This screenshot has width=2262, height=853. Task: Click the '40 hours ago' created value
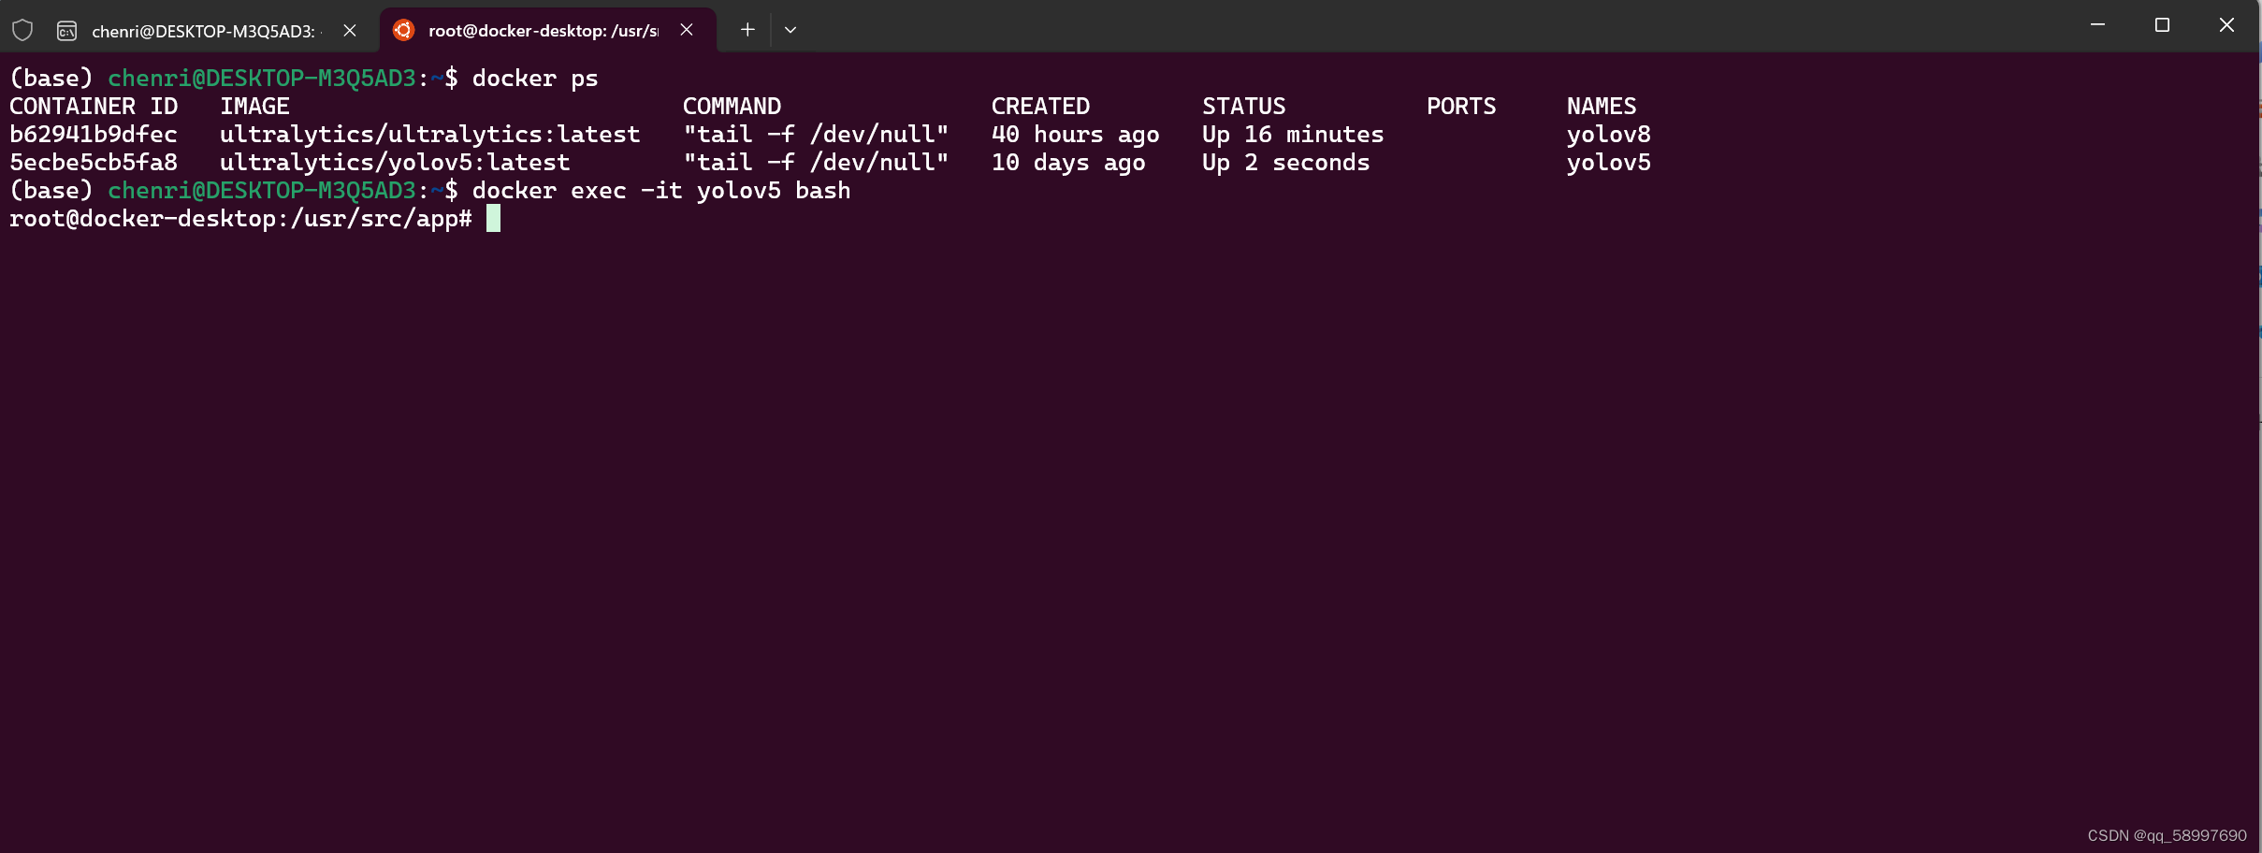1076,135
